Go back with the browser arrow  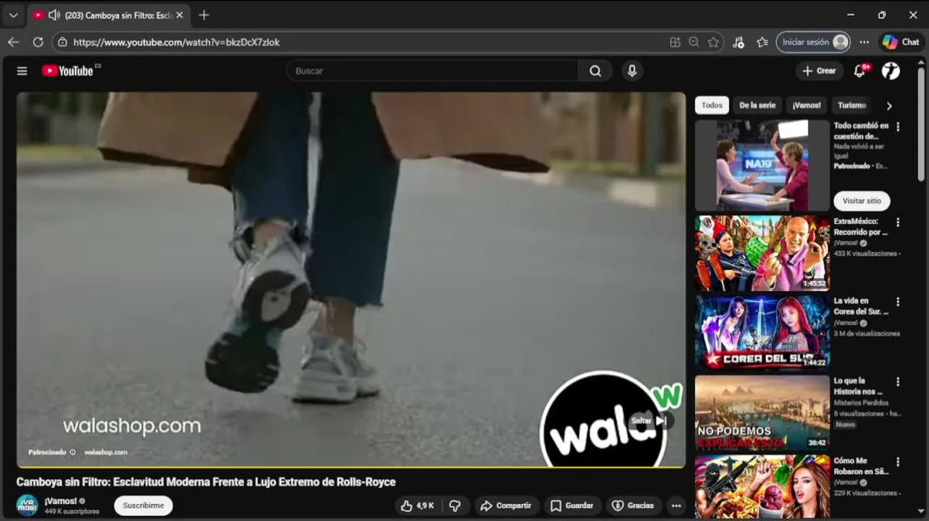(x=14, y=42)
